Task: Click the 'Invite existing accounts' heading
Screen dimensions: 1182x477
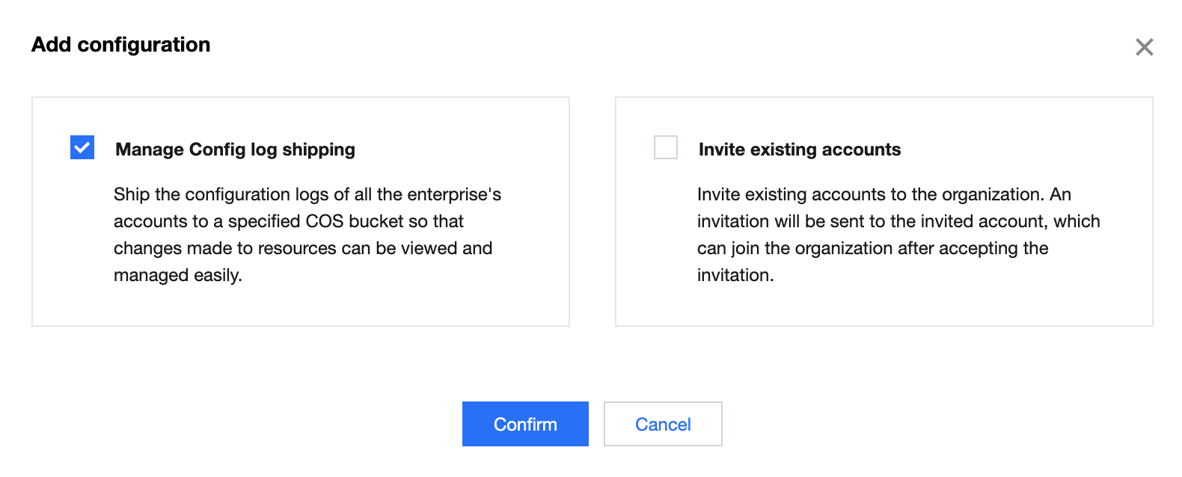Action: 799,150
